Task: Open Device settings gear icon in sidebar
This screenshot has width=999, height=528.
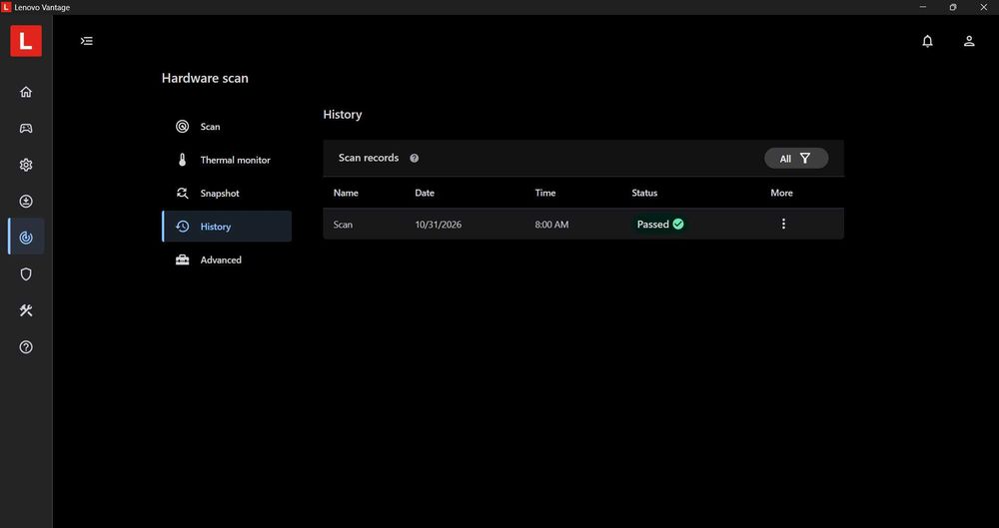Action: (26, 165)
